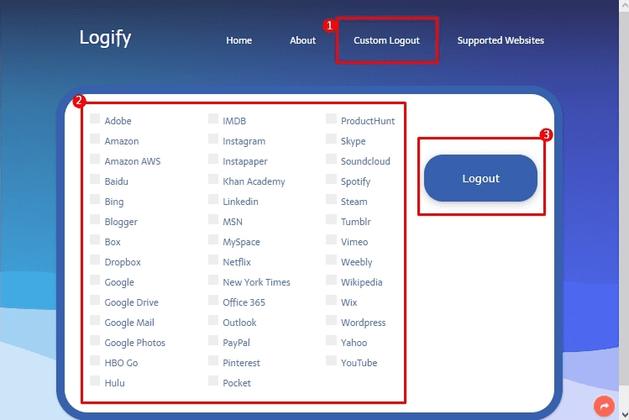The image size is (629, 420).
Task: Select the PayPal checkbox
Action: (x=213, y=339)
